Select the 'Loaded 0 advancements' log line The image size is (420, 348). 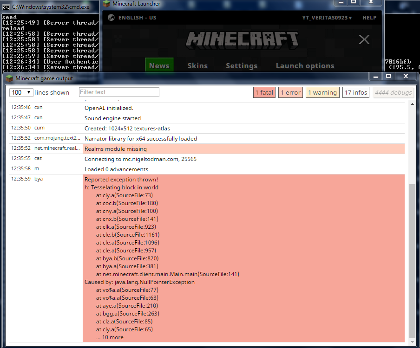coord(207,169)
